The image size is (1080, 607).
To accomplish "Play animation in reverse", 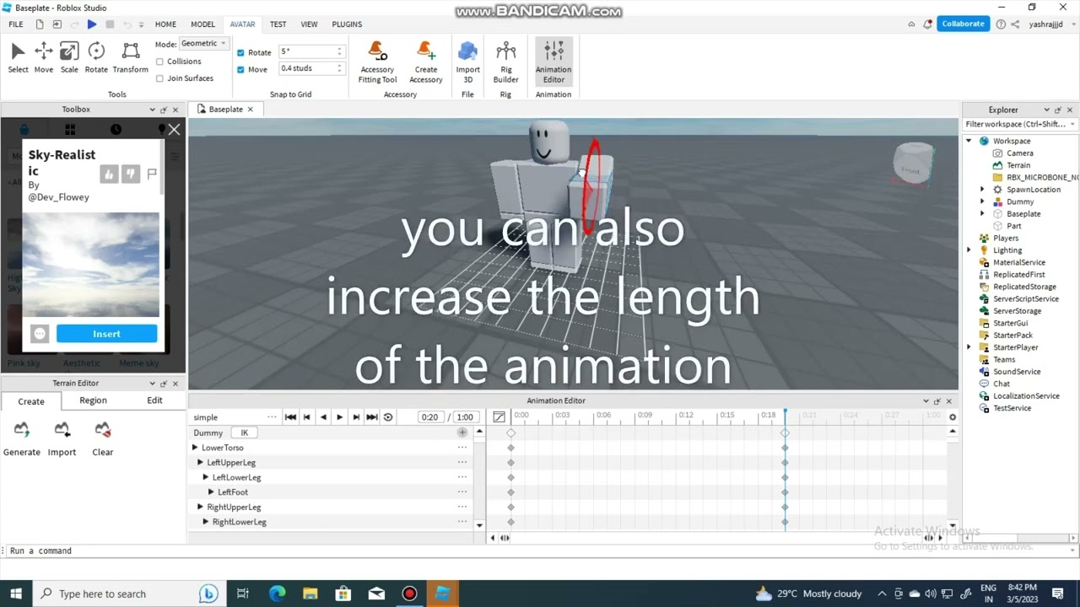I will [323, 417].
